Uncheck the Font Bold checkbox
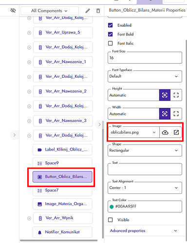 coord(111,34)
